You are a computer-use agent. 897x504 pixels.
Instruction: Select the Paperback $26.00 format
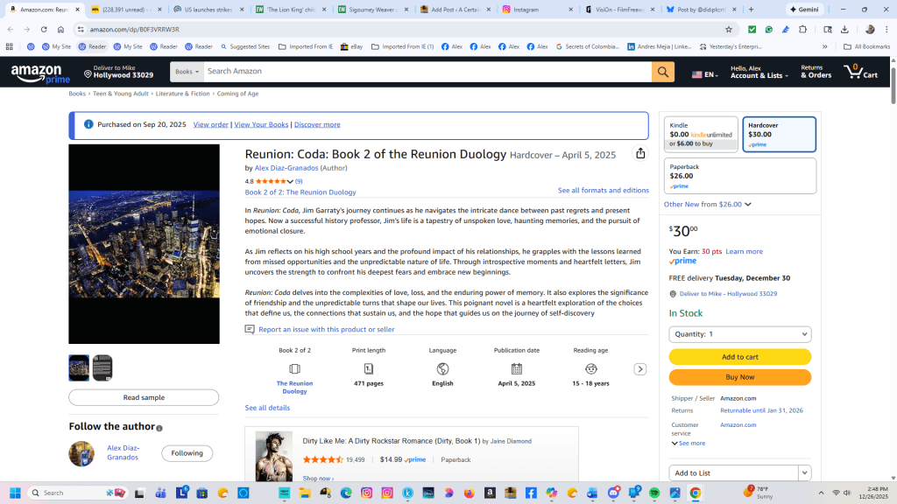739,175
